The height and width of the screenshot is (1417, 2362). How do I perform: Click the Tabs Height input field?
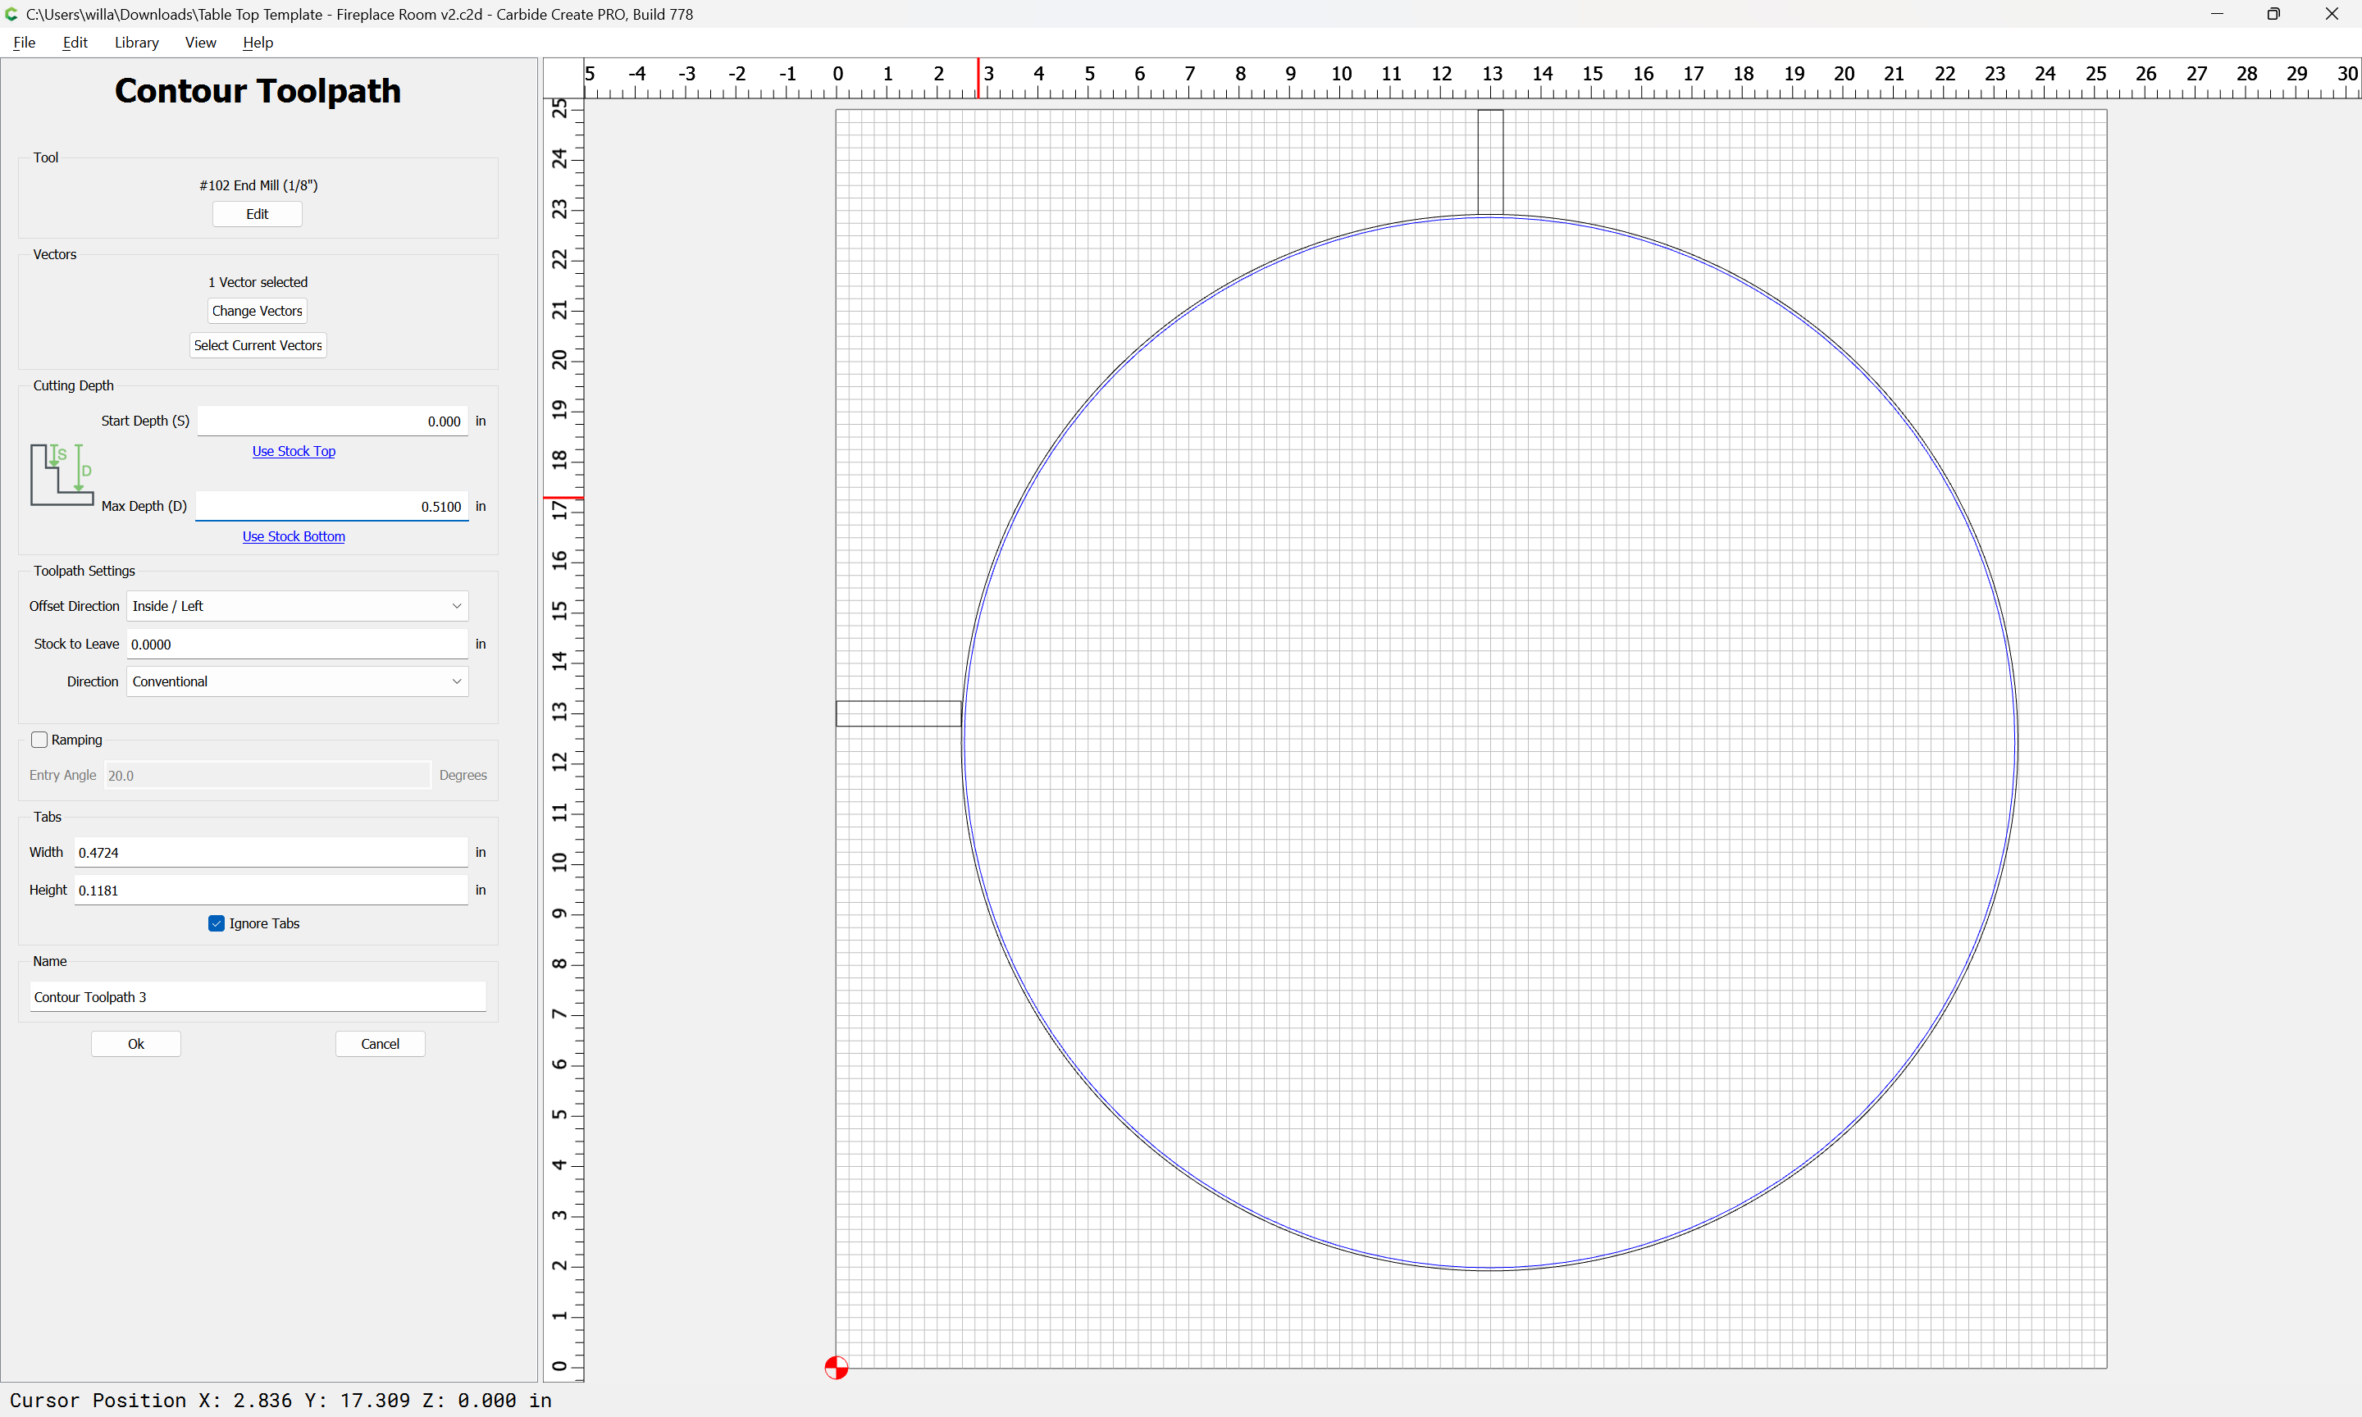click(271, 890)
